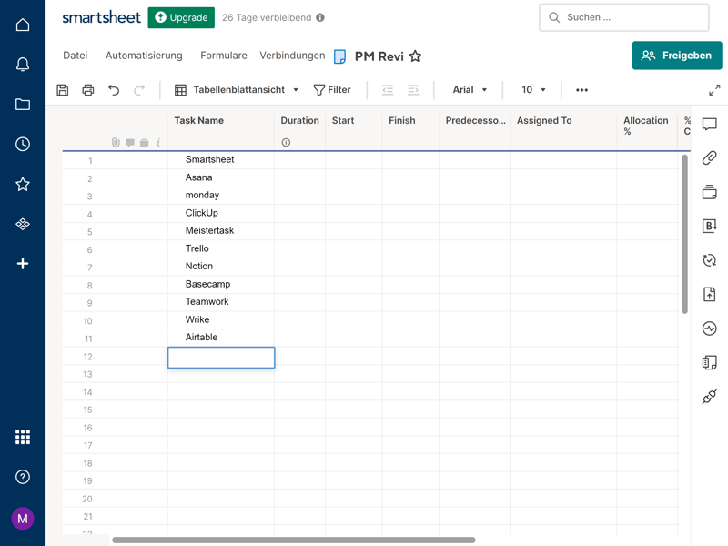Mark the PM Revi sheet as favorite
Screen dimensions: 728x546
(415, 56)
